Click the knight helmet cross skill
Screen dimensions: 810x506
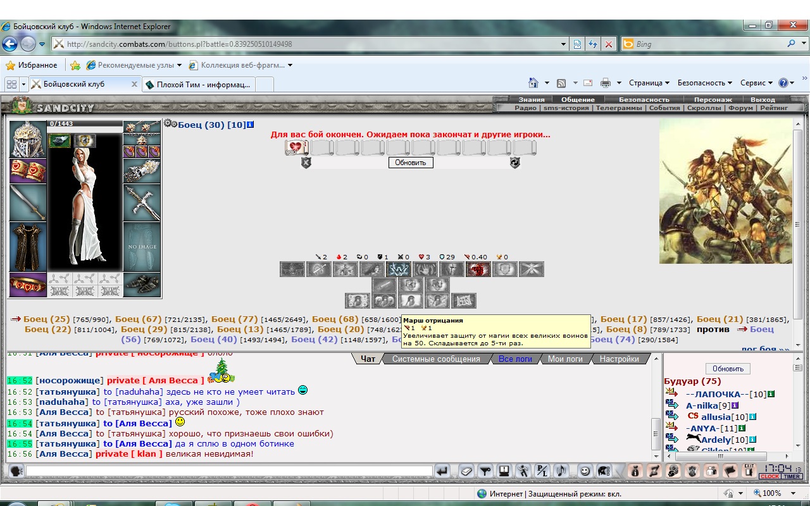pyautogui.click(x=452, y=269)
